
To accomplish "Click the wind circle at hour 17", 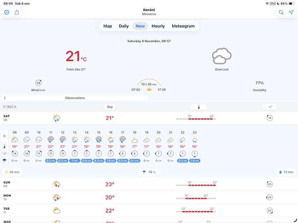I will (123, 154).
